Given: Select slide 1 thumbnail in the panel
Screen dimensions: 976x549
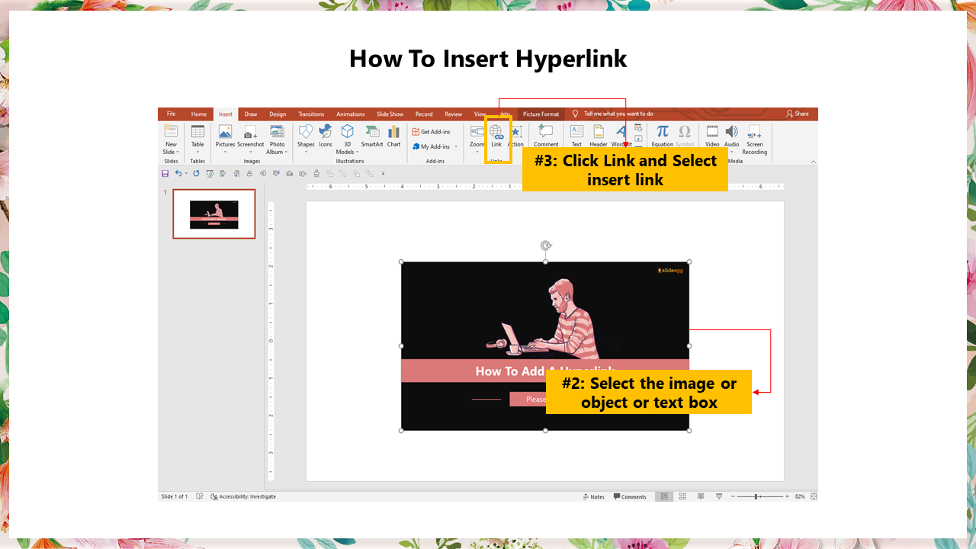Looking at the screenshot, I should (214, 214).
